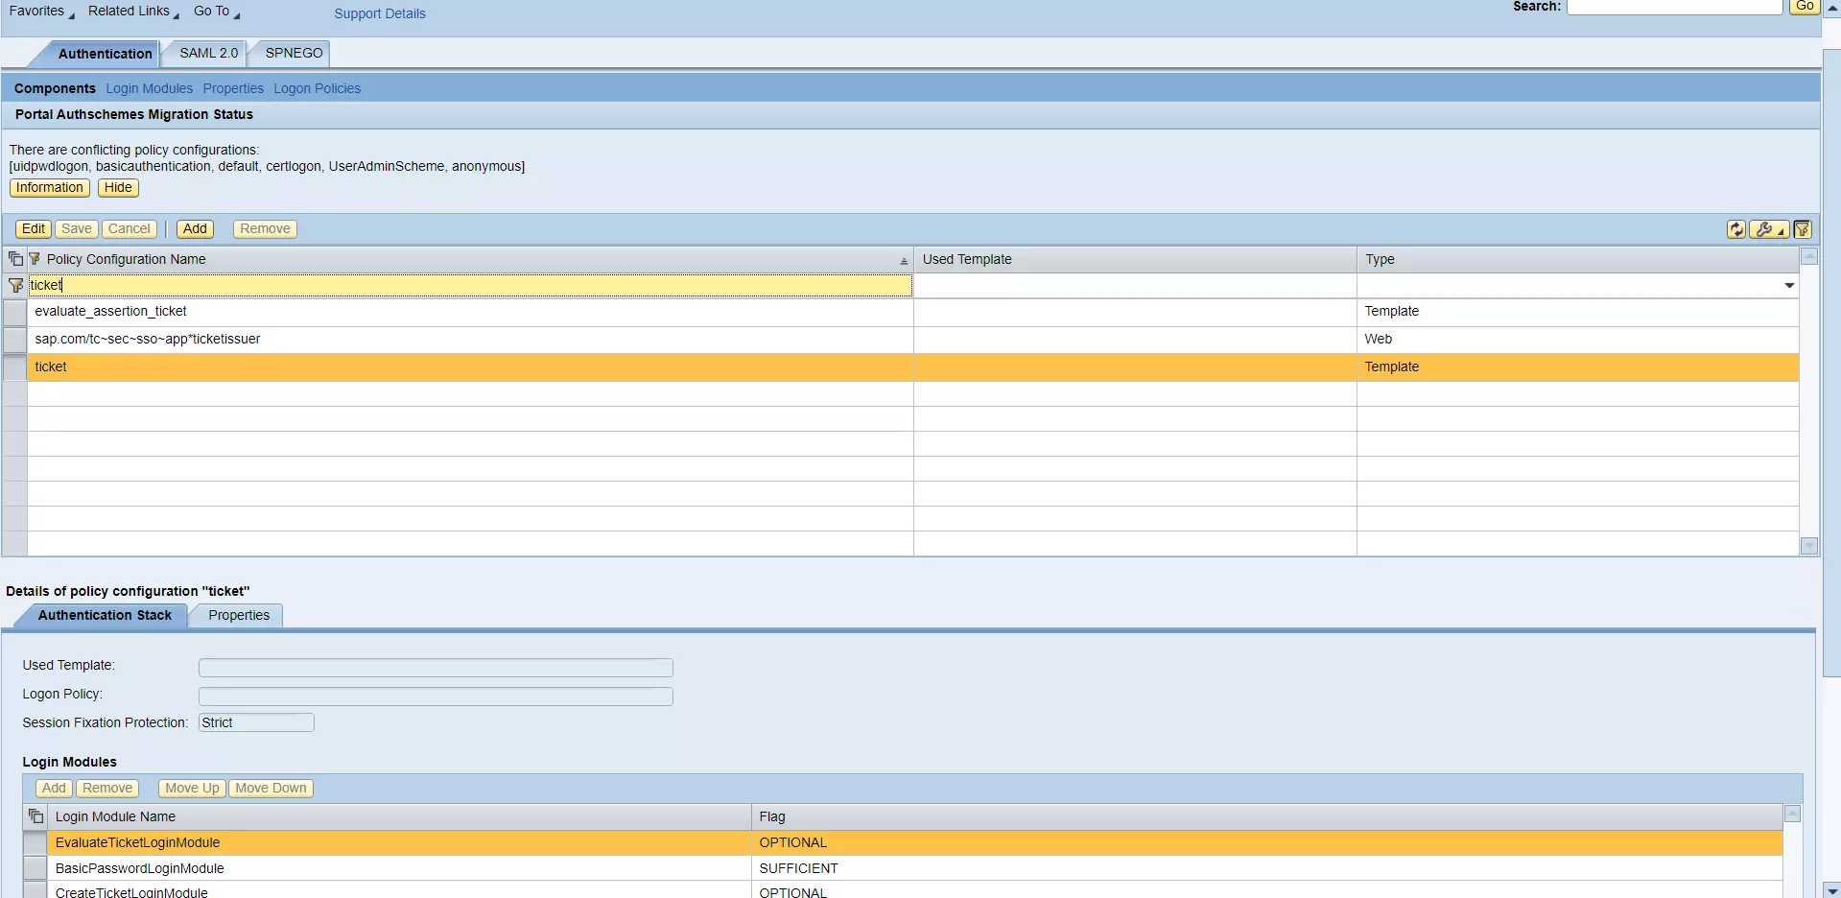This screenshot has height=898, width=1841.
Task: Move BasicPasswordLoginModule down with Move Down
Action: point(271,788)
